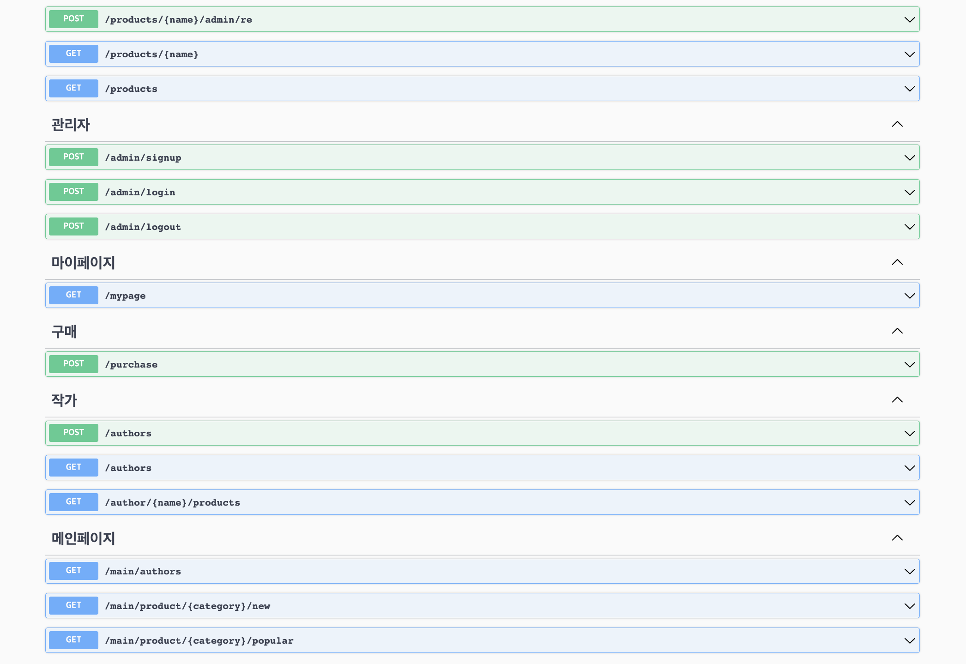This screenshot has width=966, height=664.
Task: Click the chevron on POST /admin/logout row
Action: [x=909, y=227]
